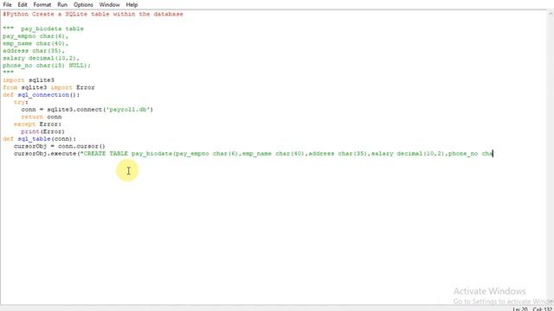Open the Help menu
The height and width of the screenshot is (311, 554).
[132, 4]
